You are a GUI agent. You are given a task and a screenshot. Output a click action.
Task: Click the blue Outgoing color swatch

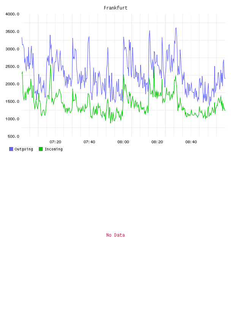coord(11,149)
